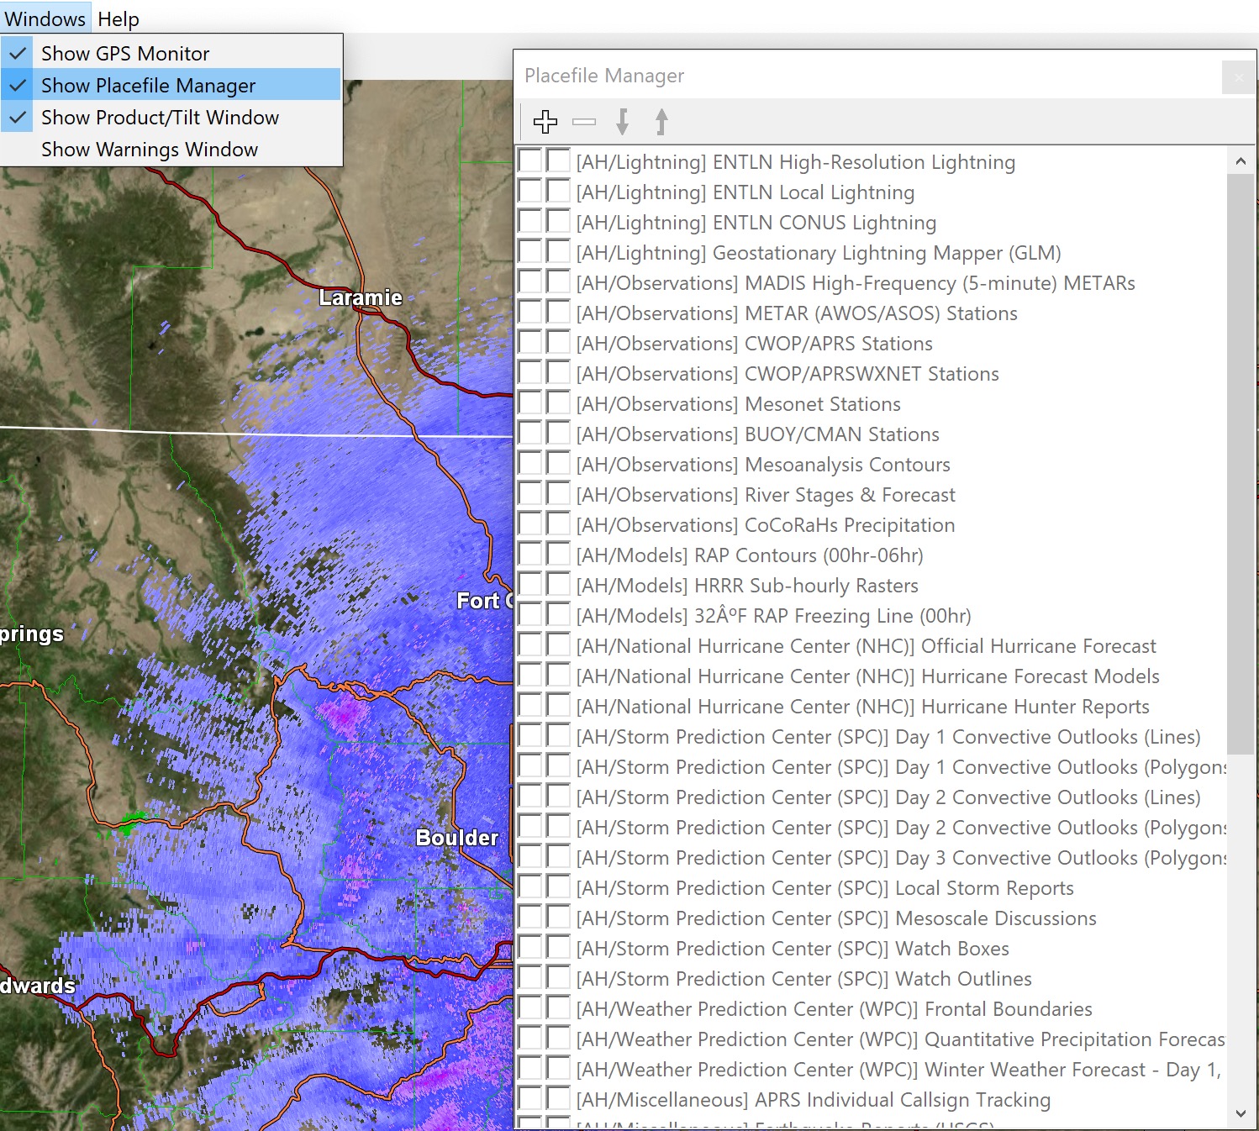Viewport: 1259px width, 1131px height.
Task: Click the add placefile plus icon
Action: click(545, 122)
